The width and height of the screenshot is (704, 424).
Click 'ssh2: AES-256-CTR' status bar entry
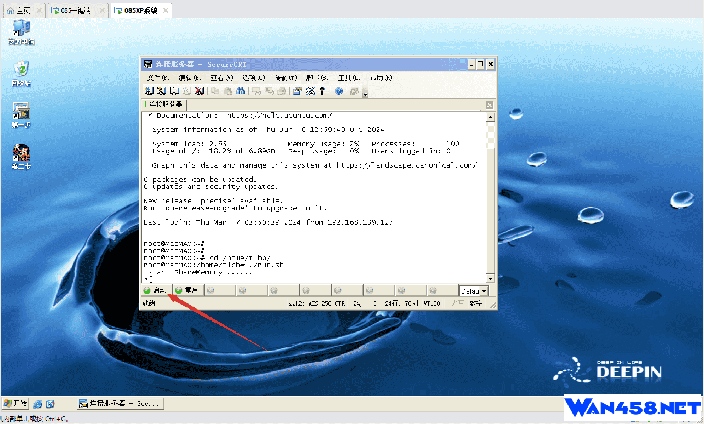(x=317, y=303)
